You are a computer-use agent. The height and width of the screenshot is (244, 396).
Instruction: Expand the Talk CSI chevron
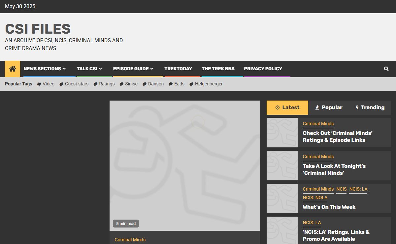pos(100,69)
